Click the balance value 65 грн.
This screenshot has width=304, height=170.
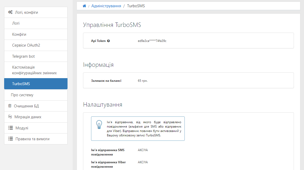[x=143, y=81]
